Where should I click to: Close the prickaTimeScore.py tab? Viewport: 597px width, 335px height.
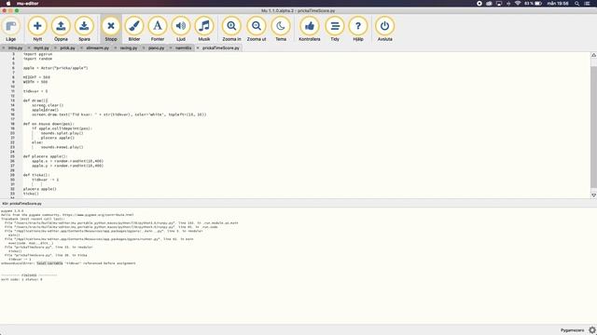click(198, 48)
